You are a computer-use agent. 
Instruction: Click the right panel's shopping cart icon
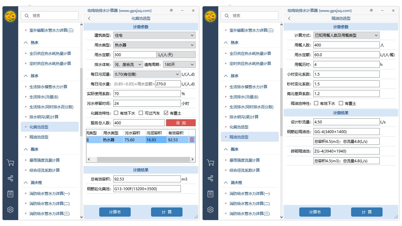pos(210,162)
